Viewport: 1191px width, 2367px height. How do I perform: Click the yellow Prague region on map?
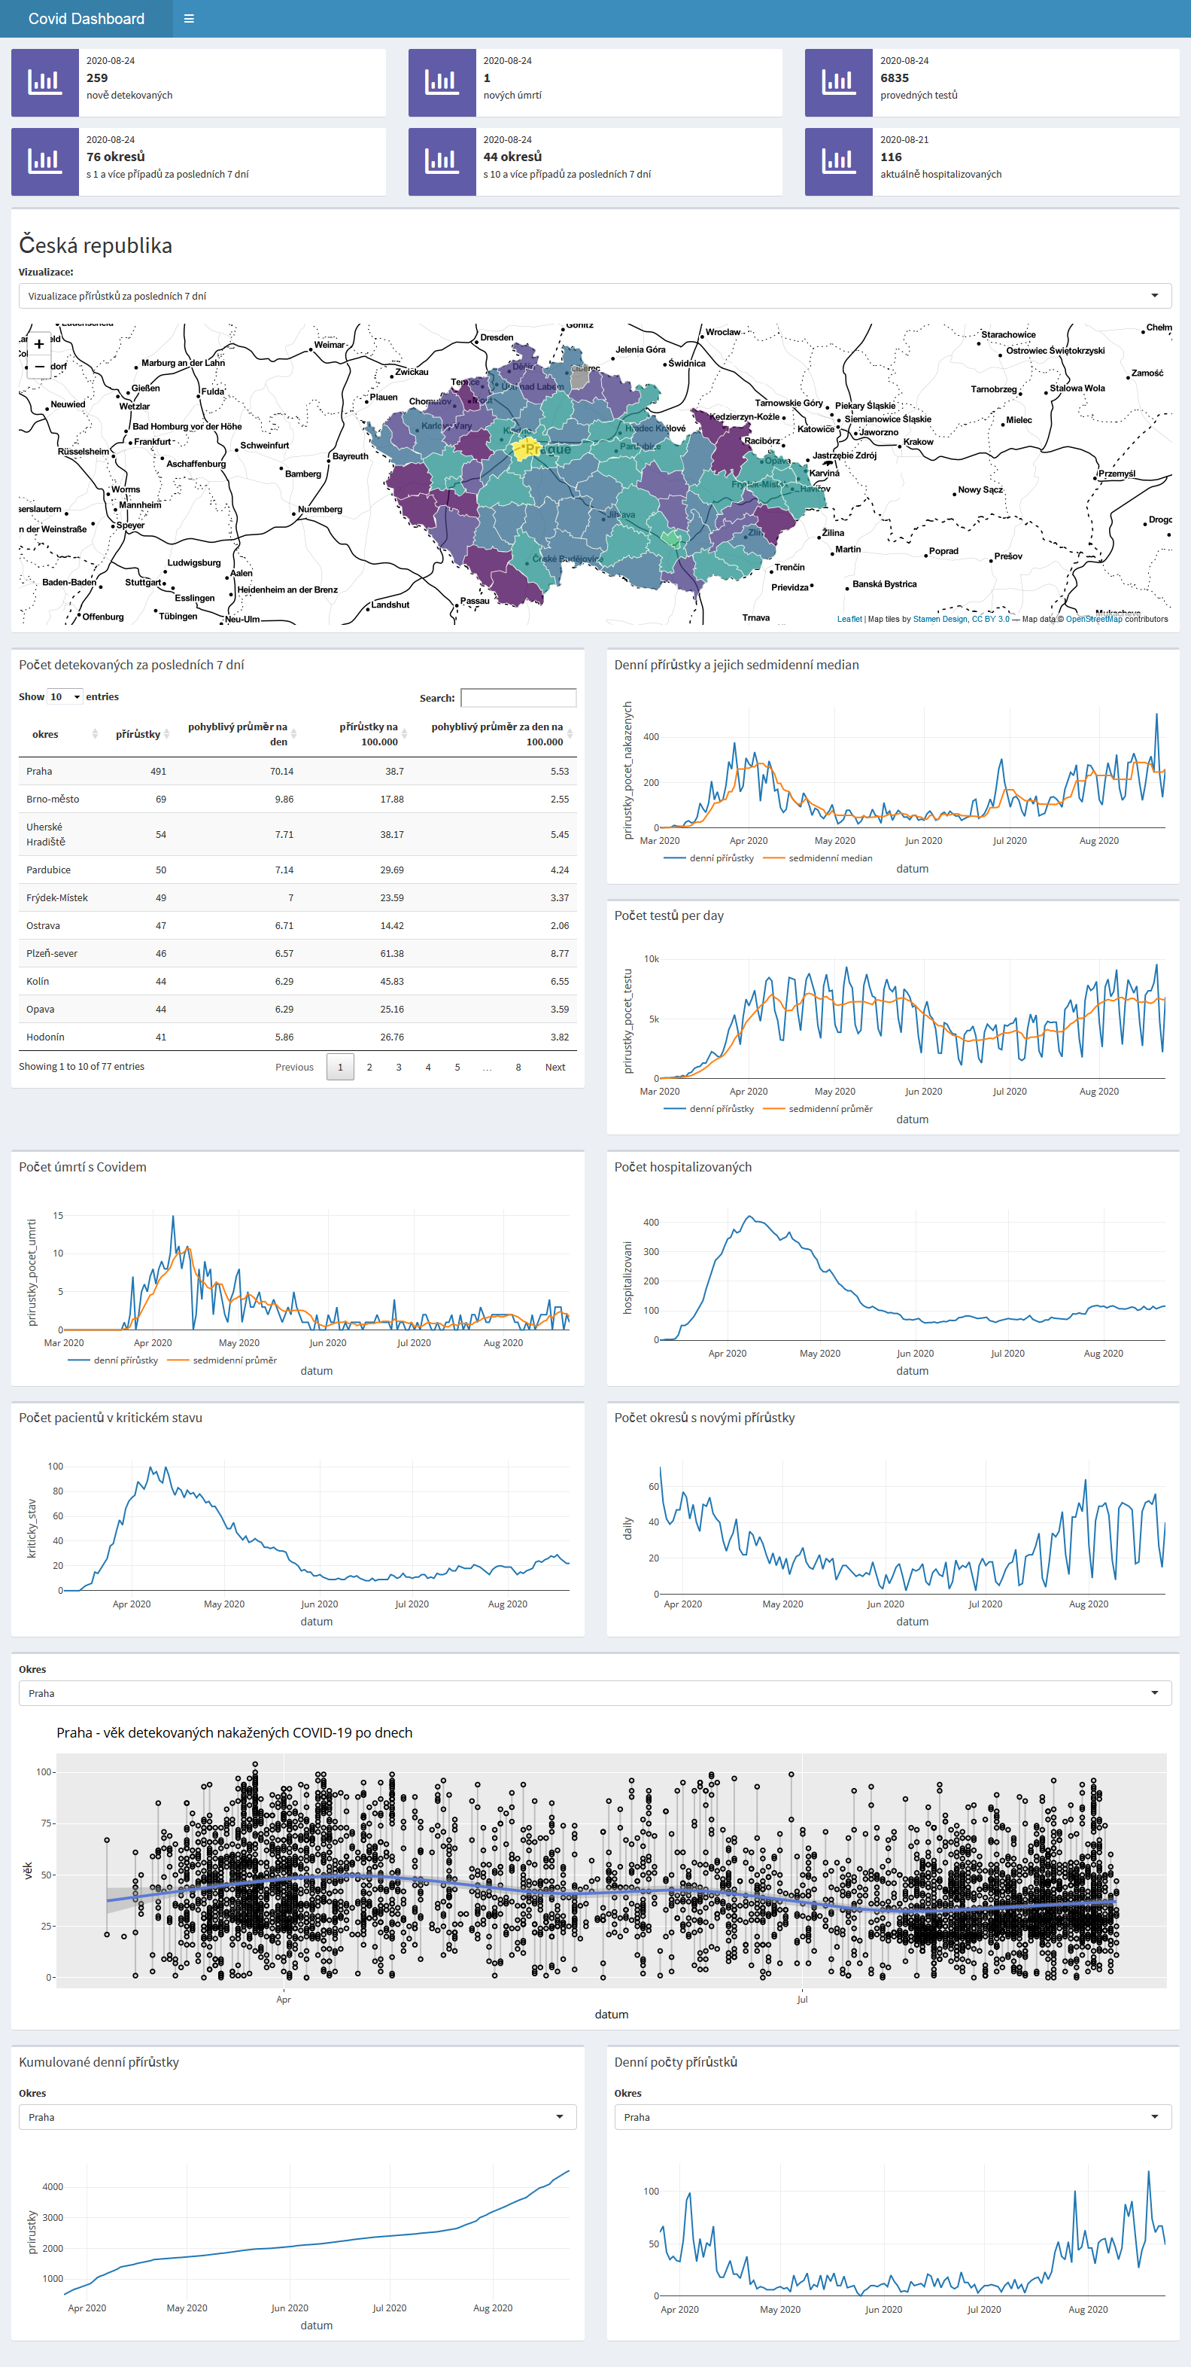tap(524, 449)
